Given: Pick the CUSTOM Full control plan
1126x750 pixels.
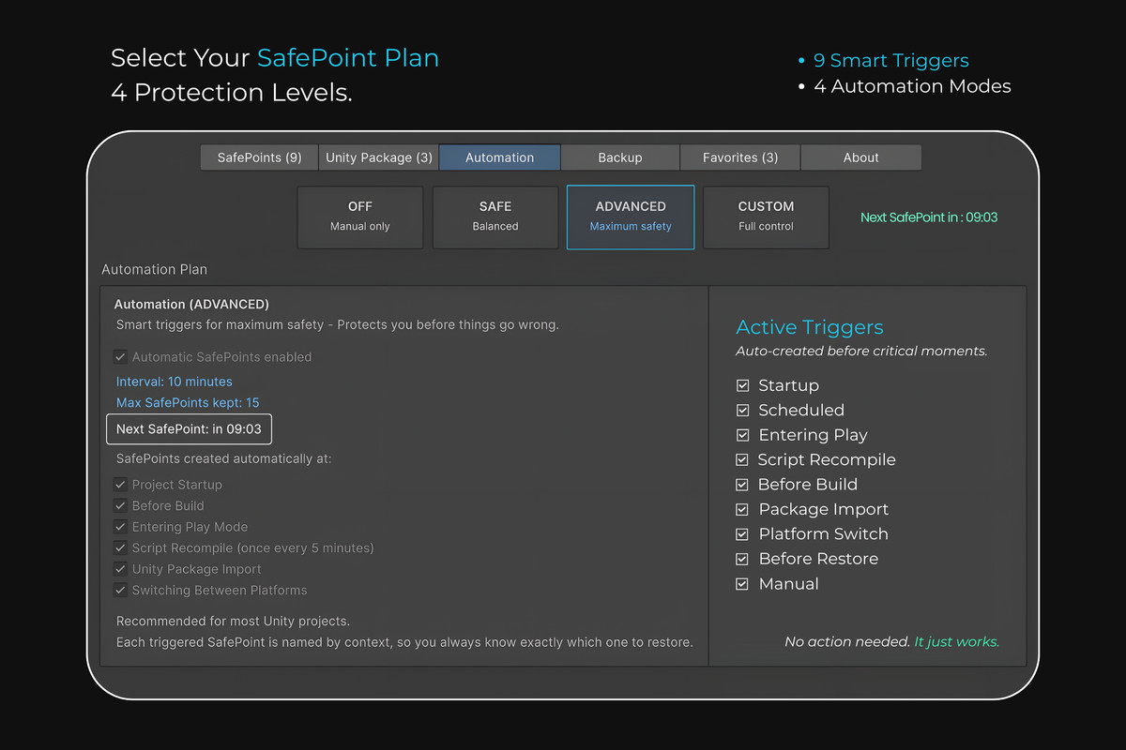Looking at the screenshot, I should click(766, 217).
